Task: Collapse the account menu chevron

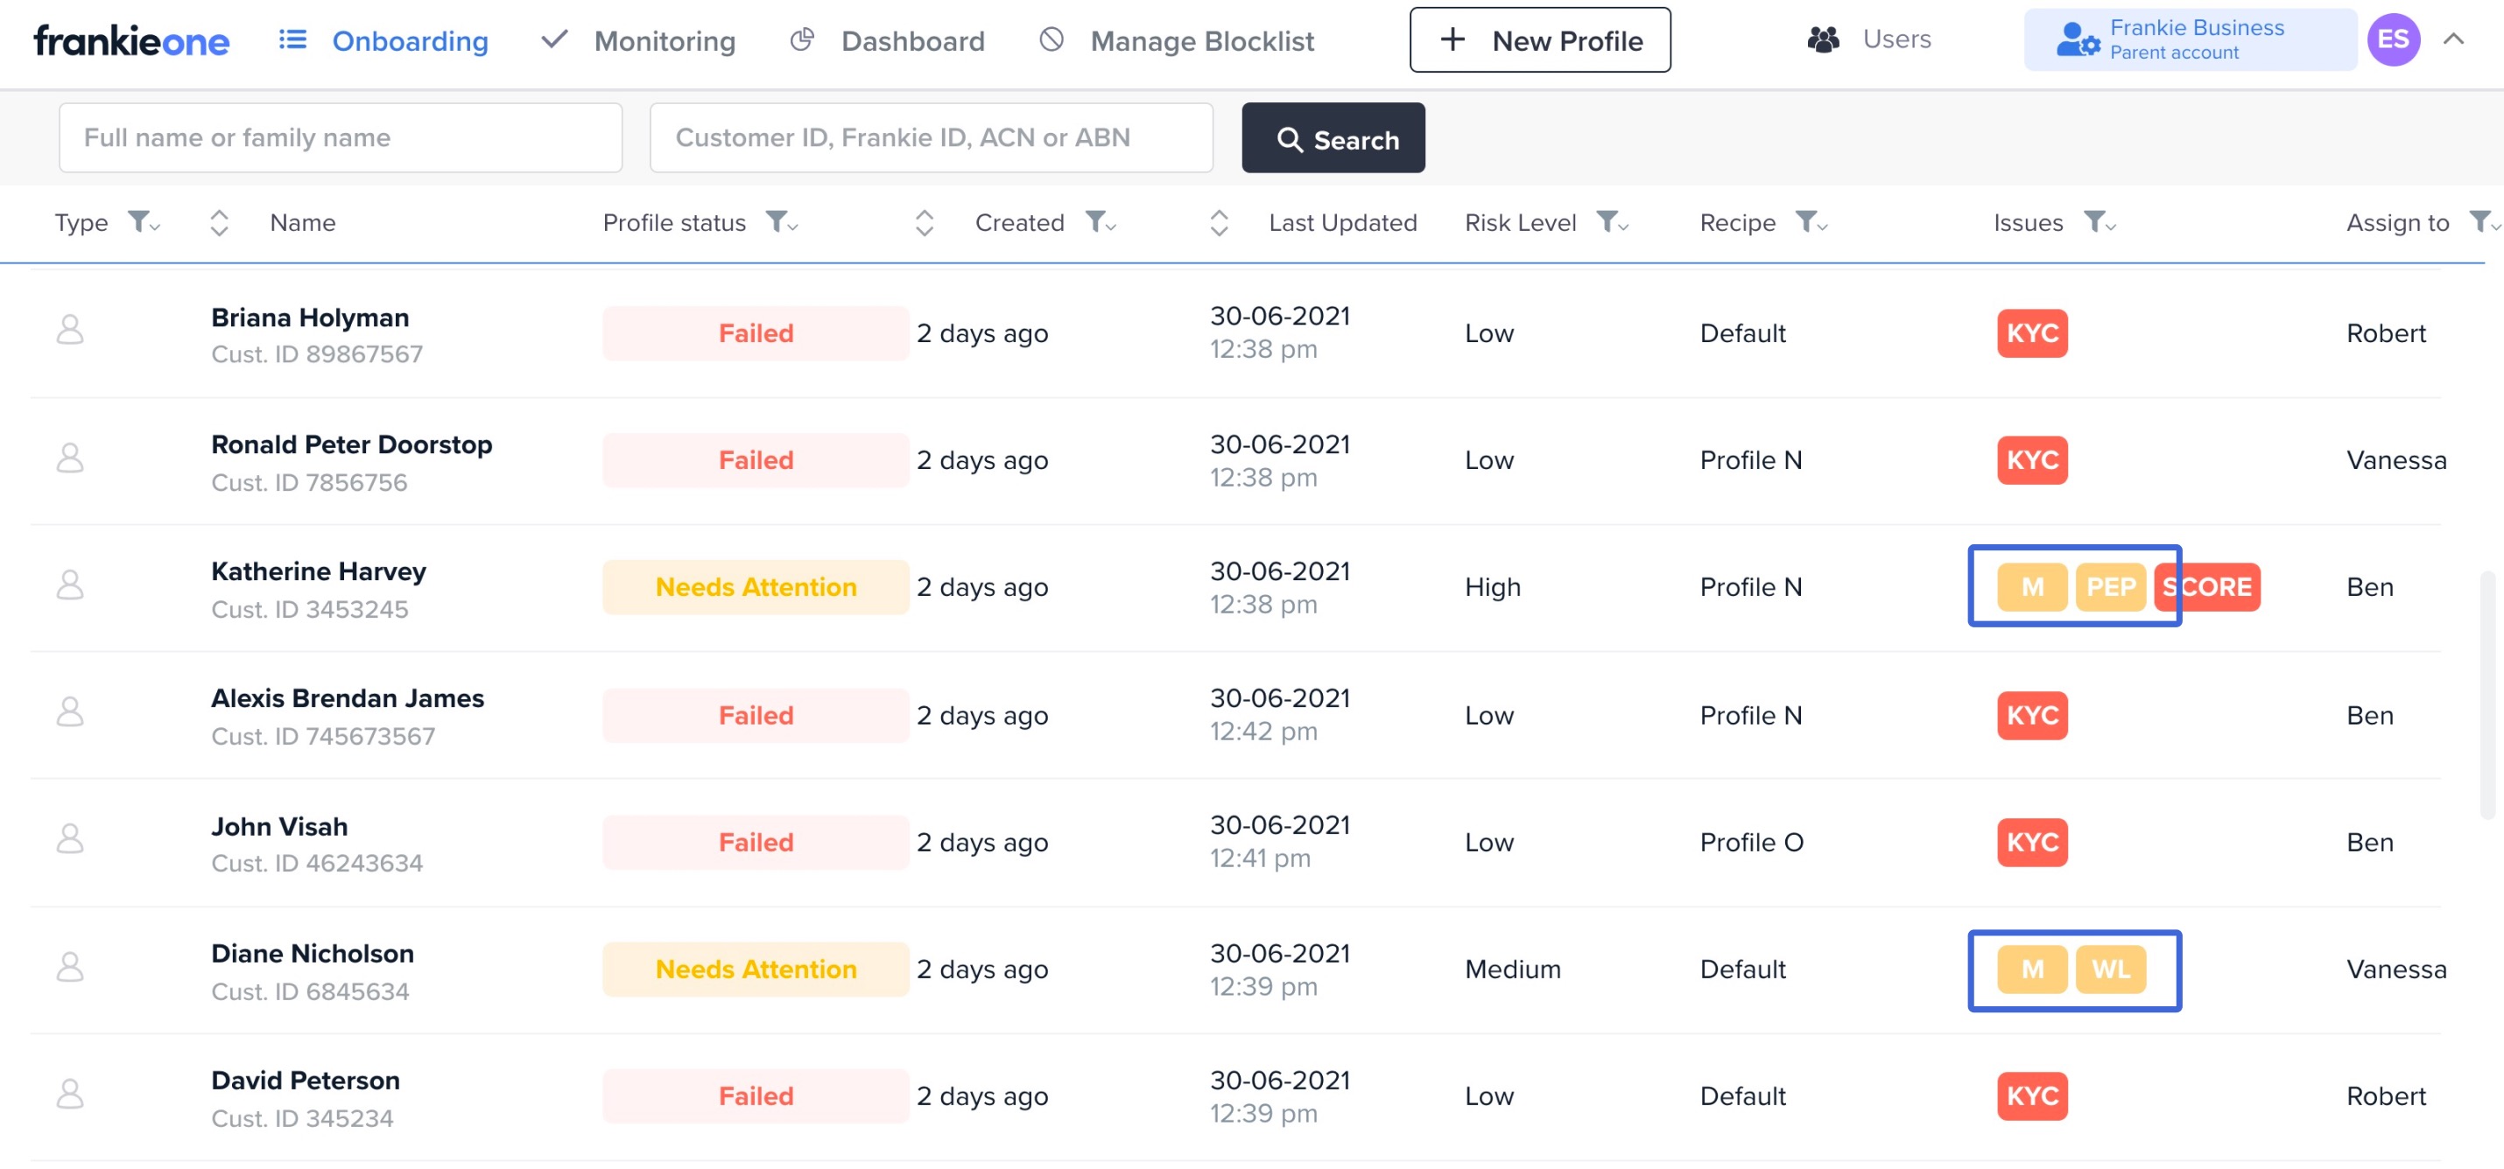Action: [x=2453, y=40]
